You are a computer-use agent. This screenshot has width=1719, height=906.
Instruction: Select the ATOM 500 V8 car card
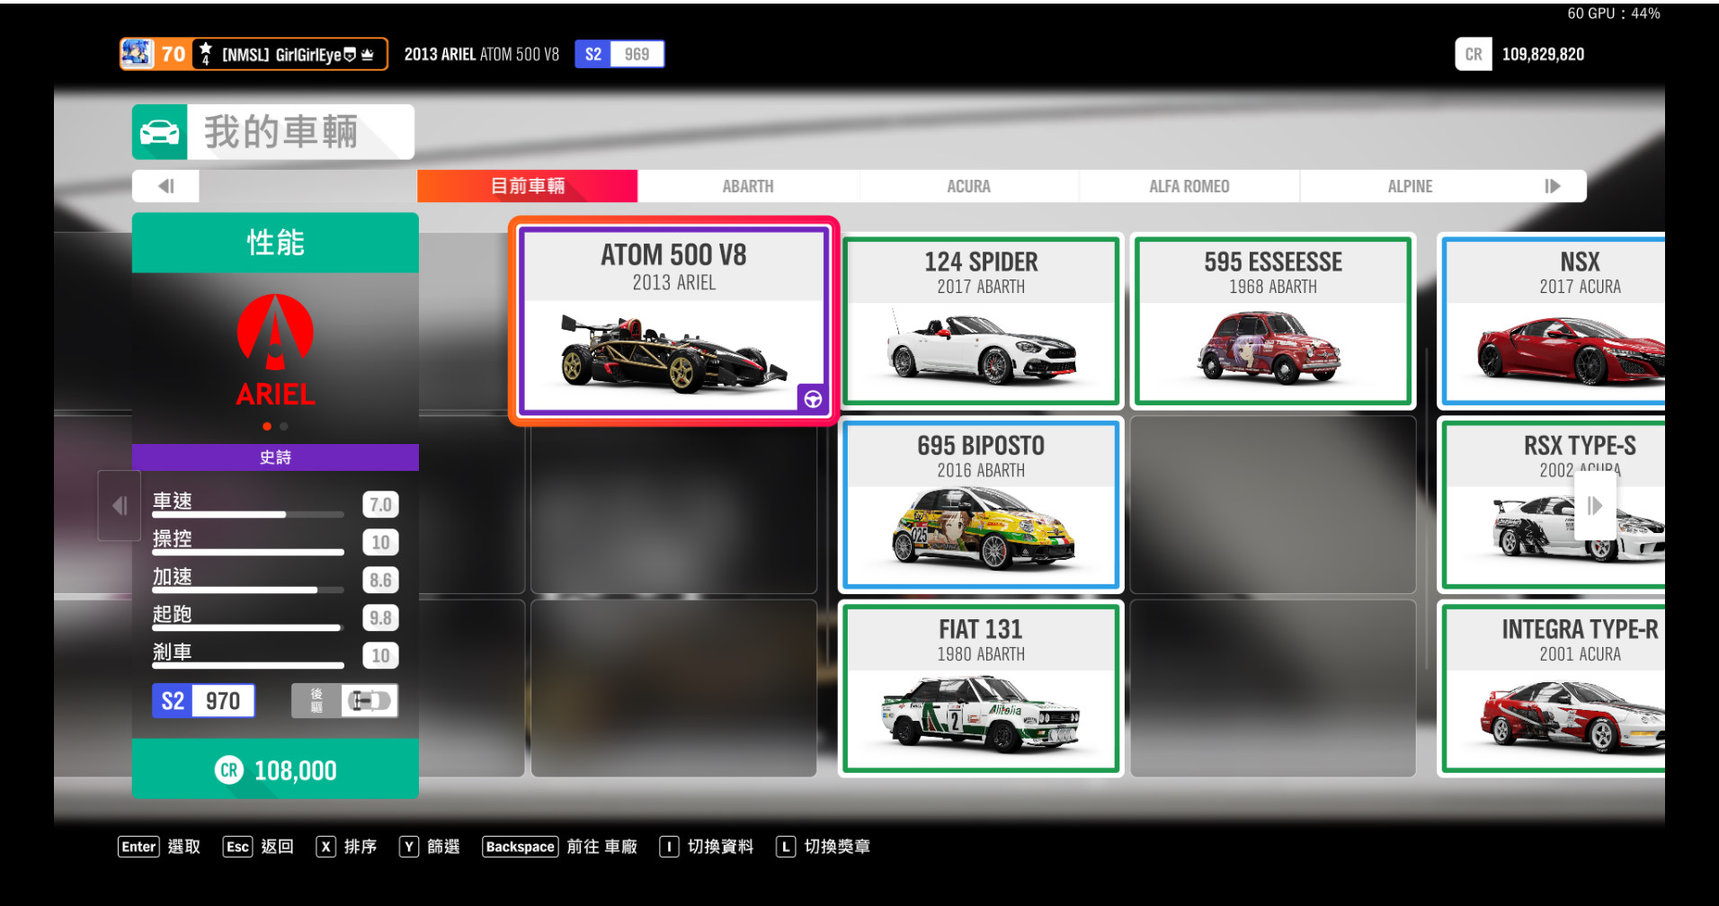(x=673, y=321)
